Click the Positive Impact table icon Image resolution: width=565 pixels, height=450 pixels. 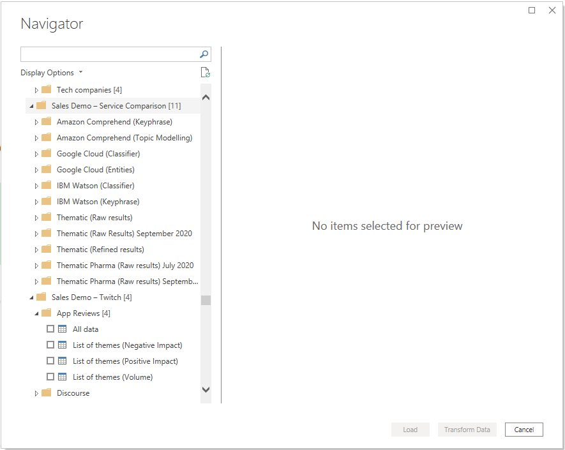point(63,361)
